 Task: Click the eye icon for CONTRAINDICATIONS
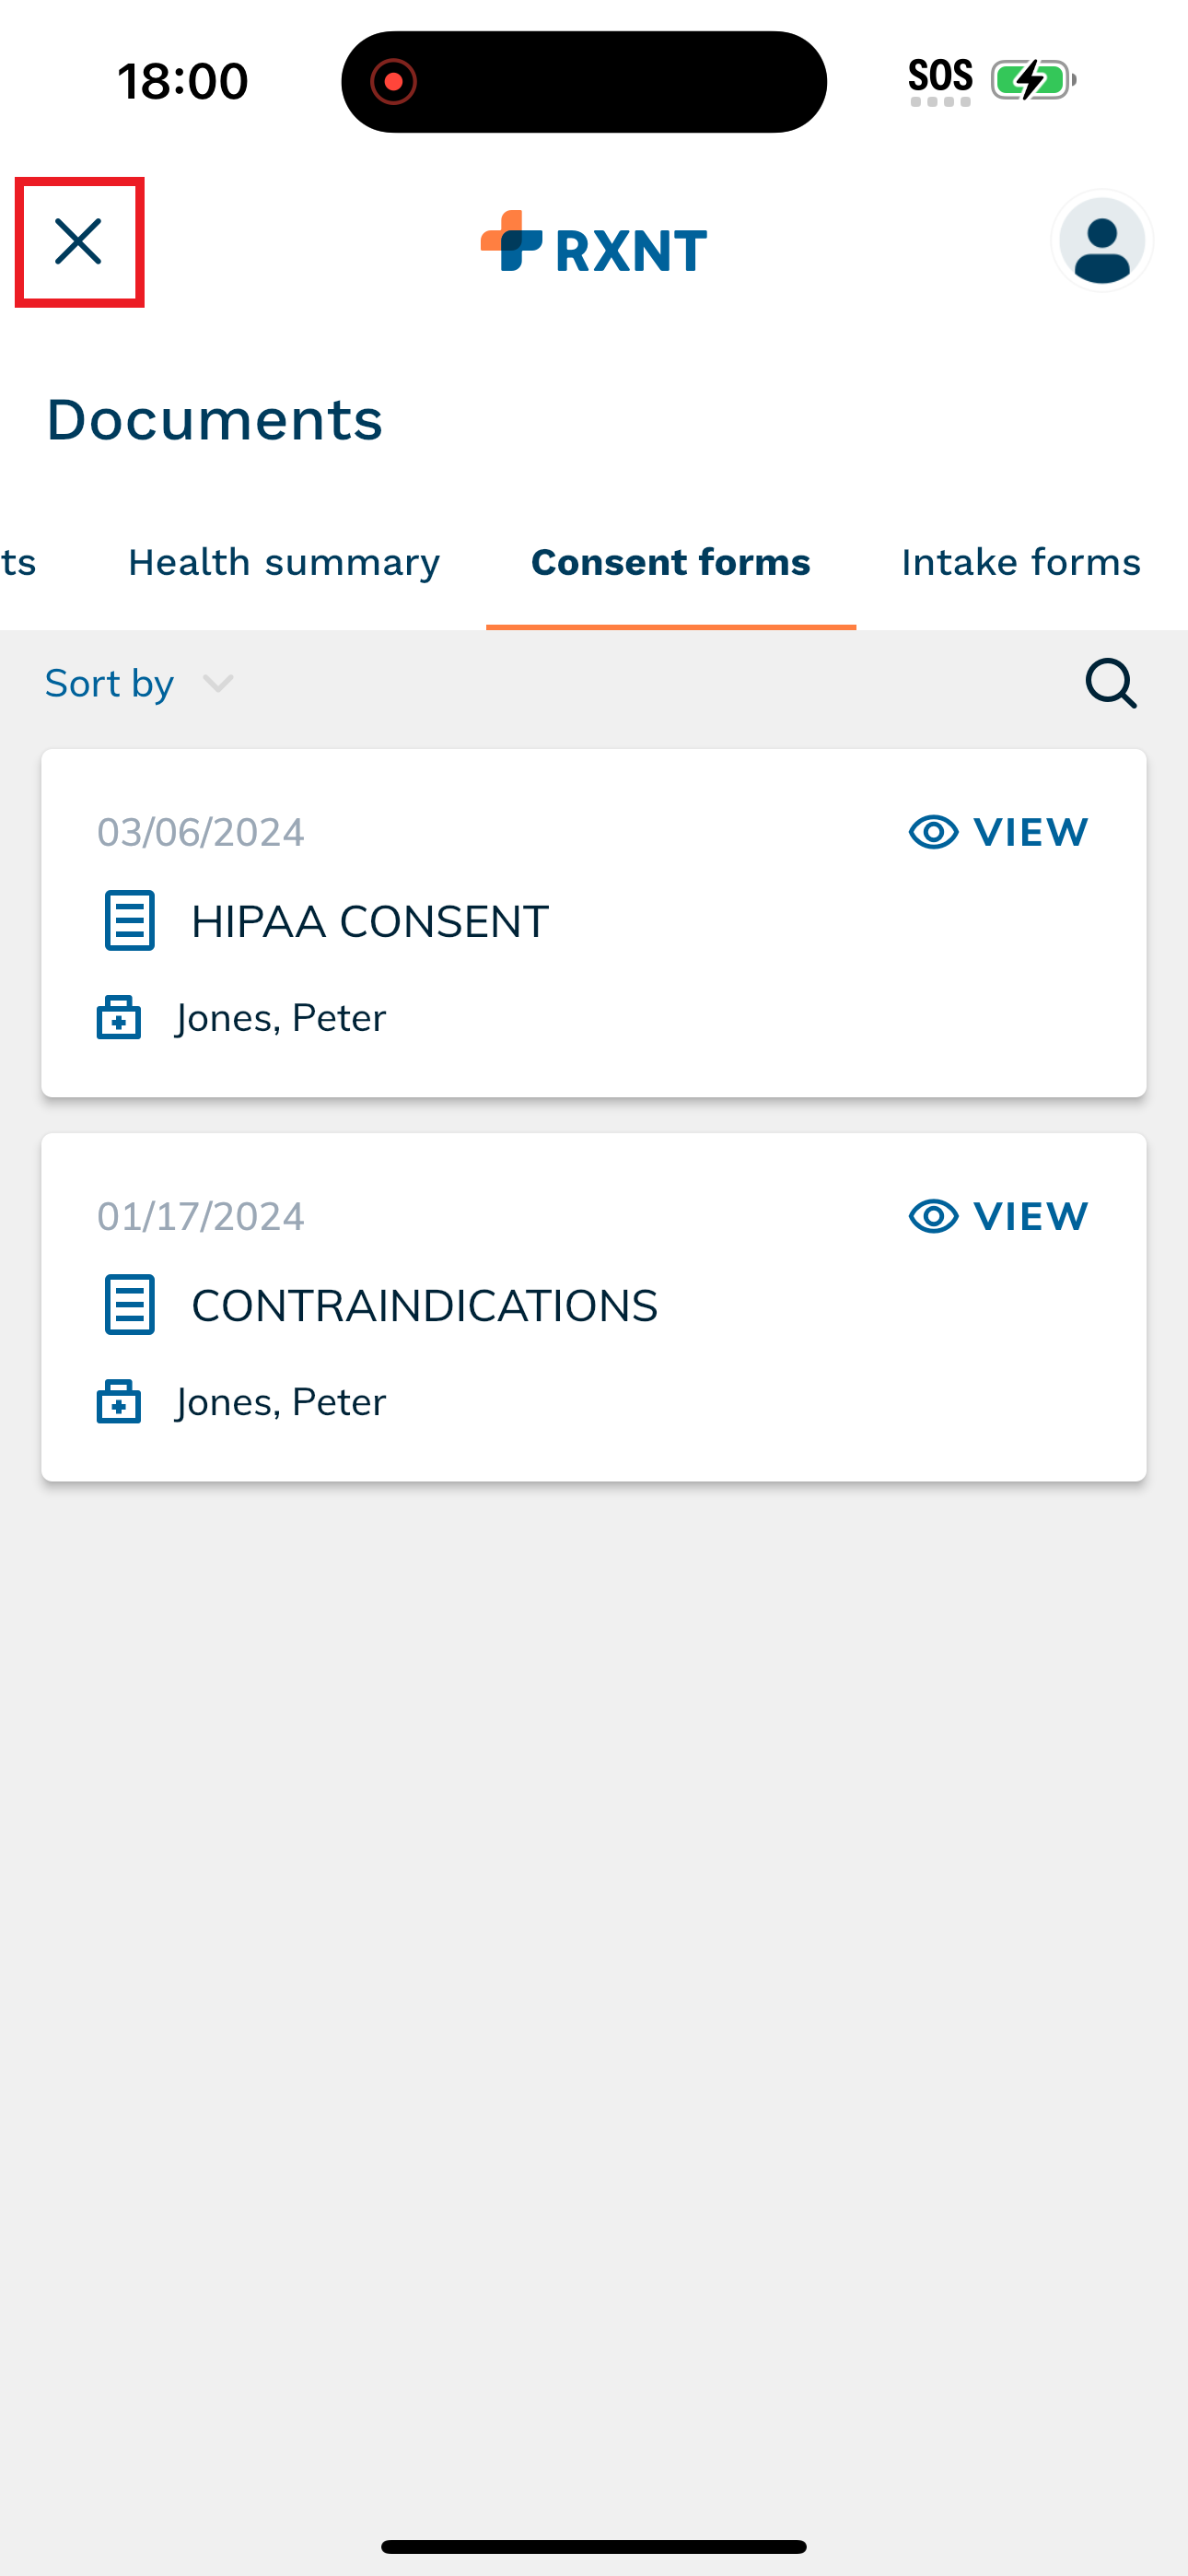[x=934, y=1216]
